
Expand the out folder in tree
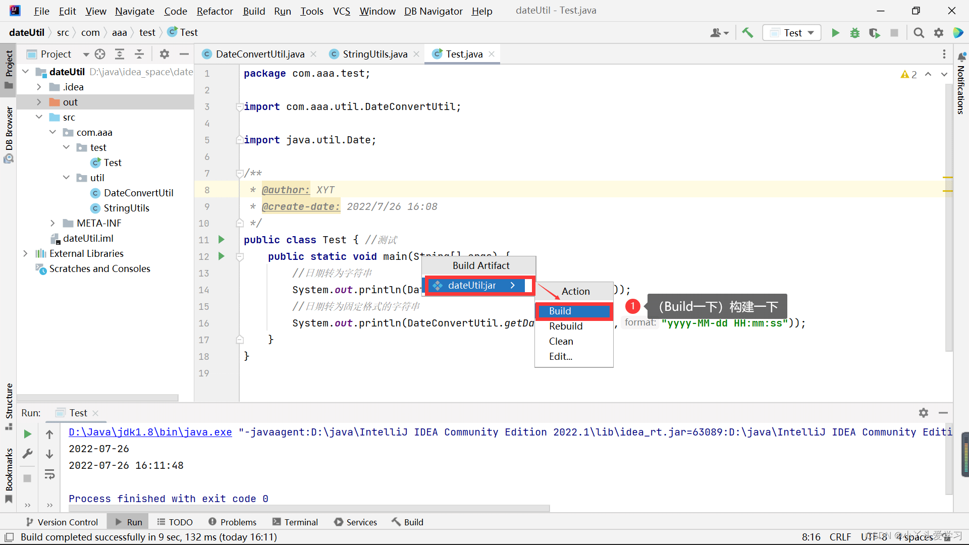pyautogui.click(x=39, y=102)
